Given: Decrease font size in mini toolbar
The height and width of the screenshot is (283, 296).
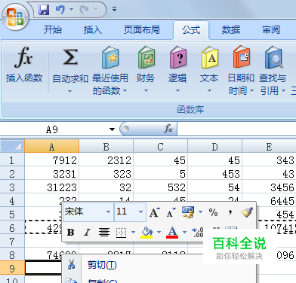Looking at the screenshot, I should tap(171, 212).
